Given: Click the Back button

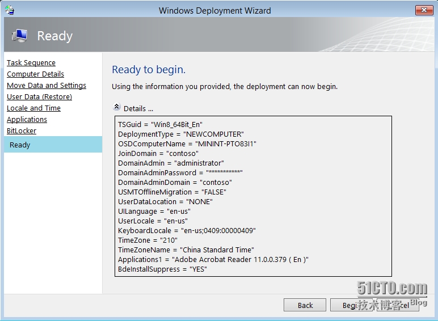Looking at the screenshot, I should [x=305, y=305].
